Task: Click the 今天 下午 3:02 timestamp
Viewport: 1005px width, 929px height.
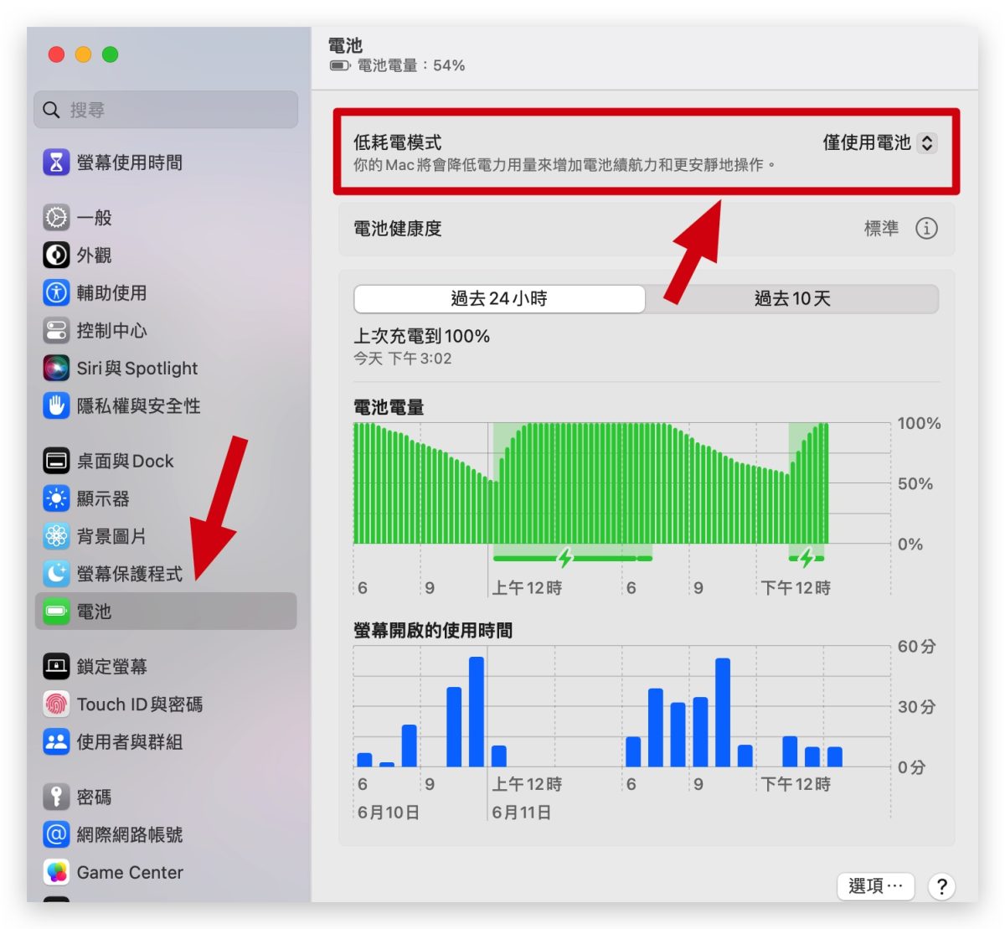Action: coord(403,359)
